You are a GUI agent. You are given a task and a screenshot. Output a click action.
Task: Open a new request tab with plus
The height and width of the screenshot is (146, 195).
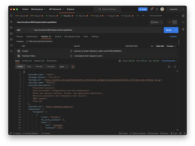(x=138, y=16)
